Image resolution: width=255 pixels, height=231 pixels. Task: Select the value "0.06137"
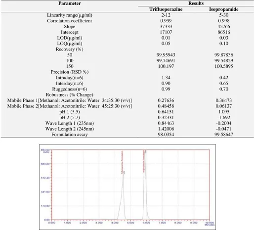coord(224,106)
